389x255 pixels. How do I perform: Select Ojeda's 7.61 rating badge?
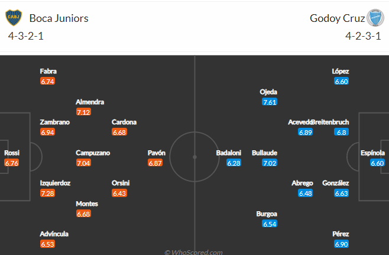pyautogui.click(x=270, y=102)
